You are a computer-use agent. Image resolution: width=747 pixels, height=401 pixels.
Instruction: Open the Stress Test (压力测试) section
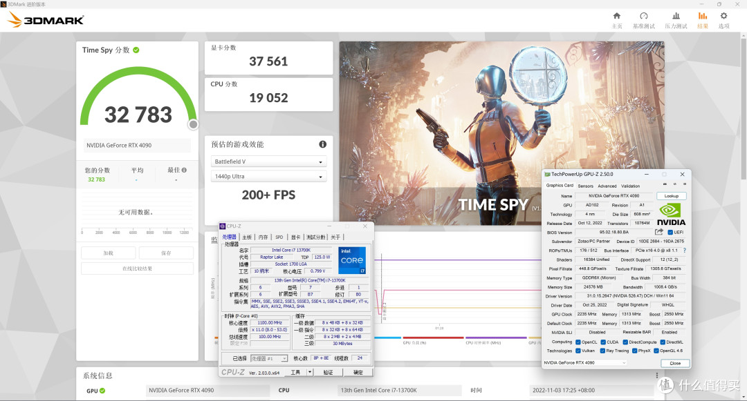(x=676, y=21)
